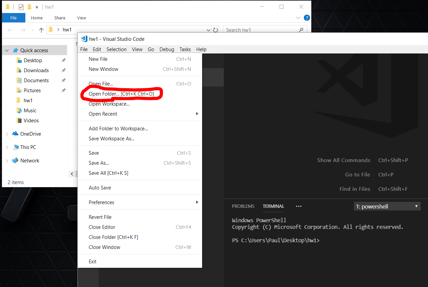The image size is (428, 287).
Task: Open Explorer Share ribbon tab
Action: [60, 18]
